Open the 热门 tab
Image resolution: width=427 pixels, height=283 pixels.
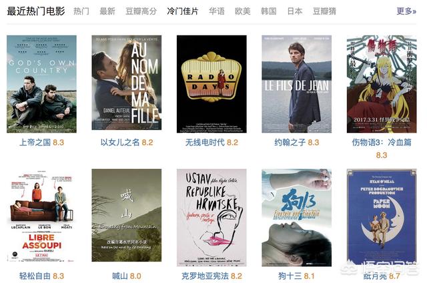81,11
